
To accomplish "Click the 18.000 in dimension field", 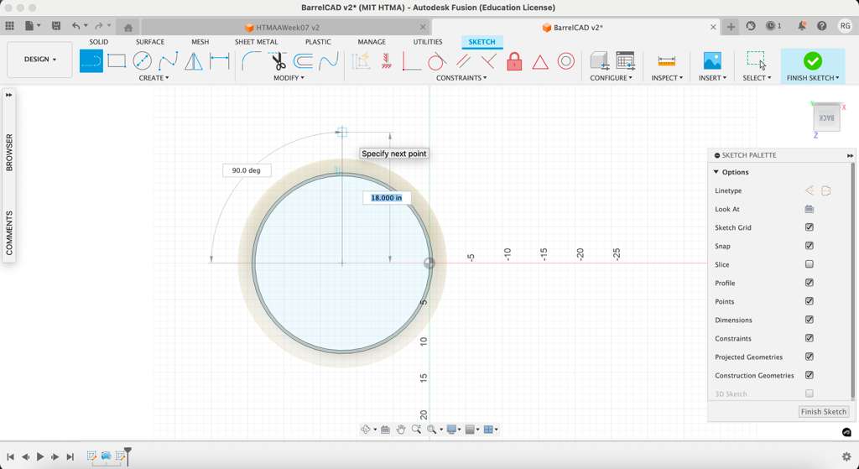I will point(387,198).
